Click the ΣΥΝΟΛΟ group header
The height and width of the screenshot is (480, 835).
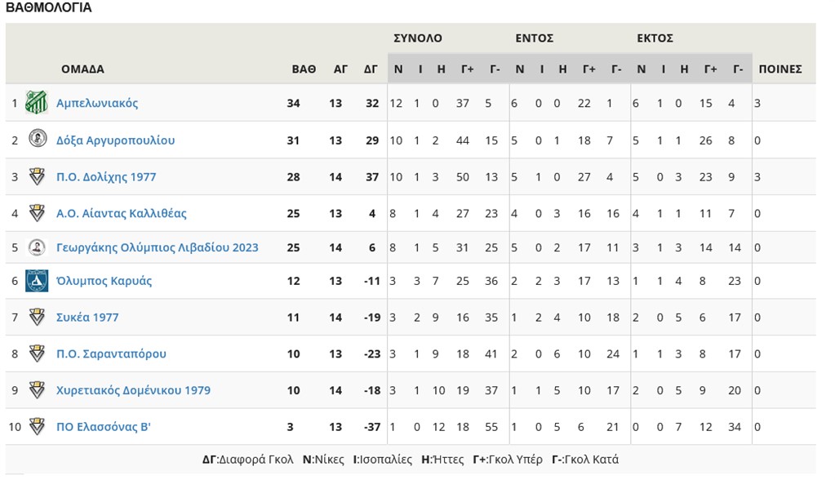418,38
